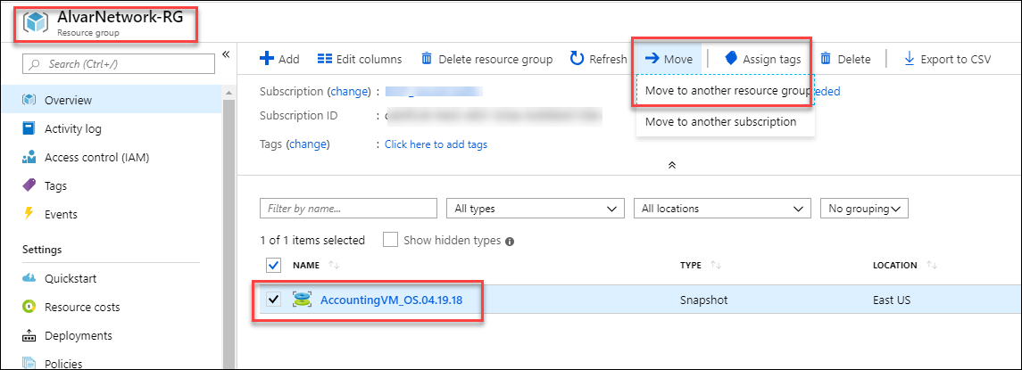
Task: Click the Snapshot type cell
Action: 704,300
